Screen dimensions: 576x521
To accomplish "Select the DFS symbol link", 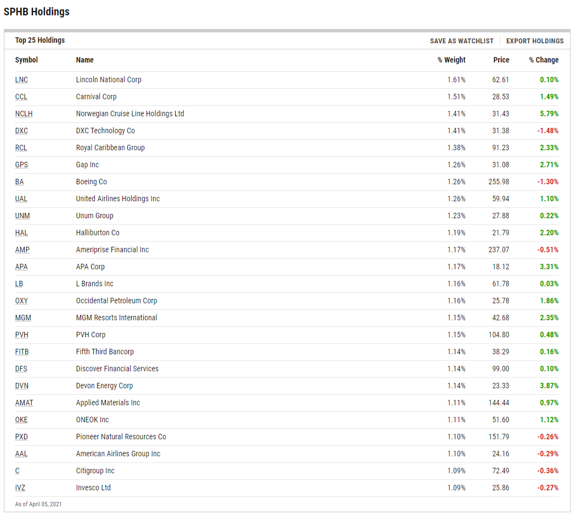I will [21, 369].
